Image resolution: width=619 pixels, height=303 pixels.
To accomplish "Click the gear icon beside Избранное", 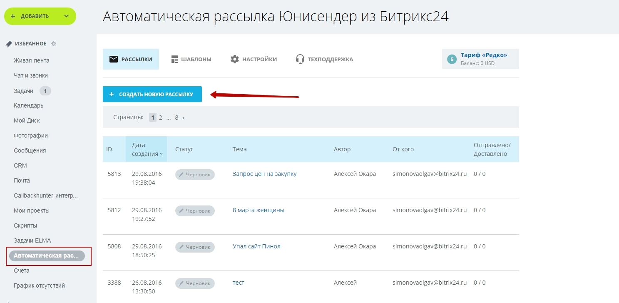I will [x=54, y=44].
